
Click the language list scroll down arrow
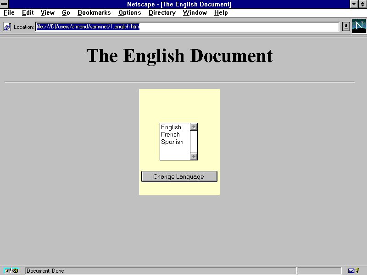194,156
